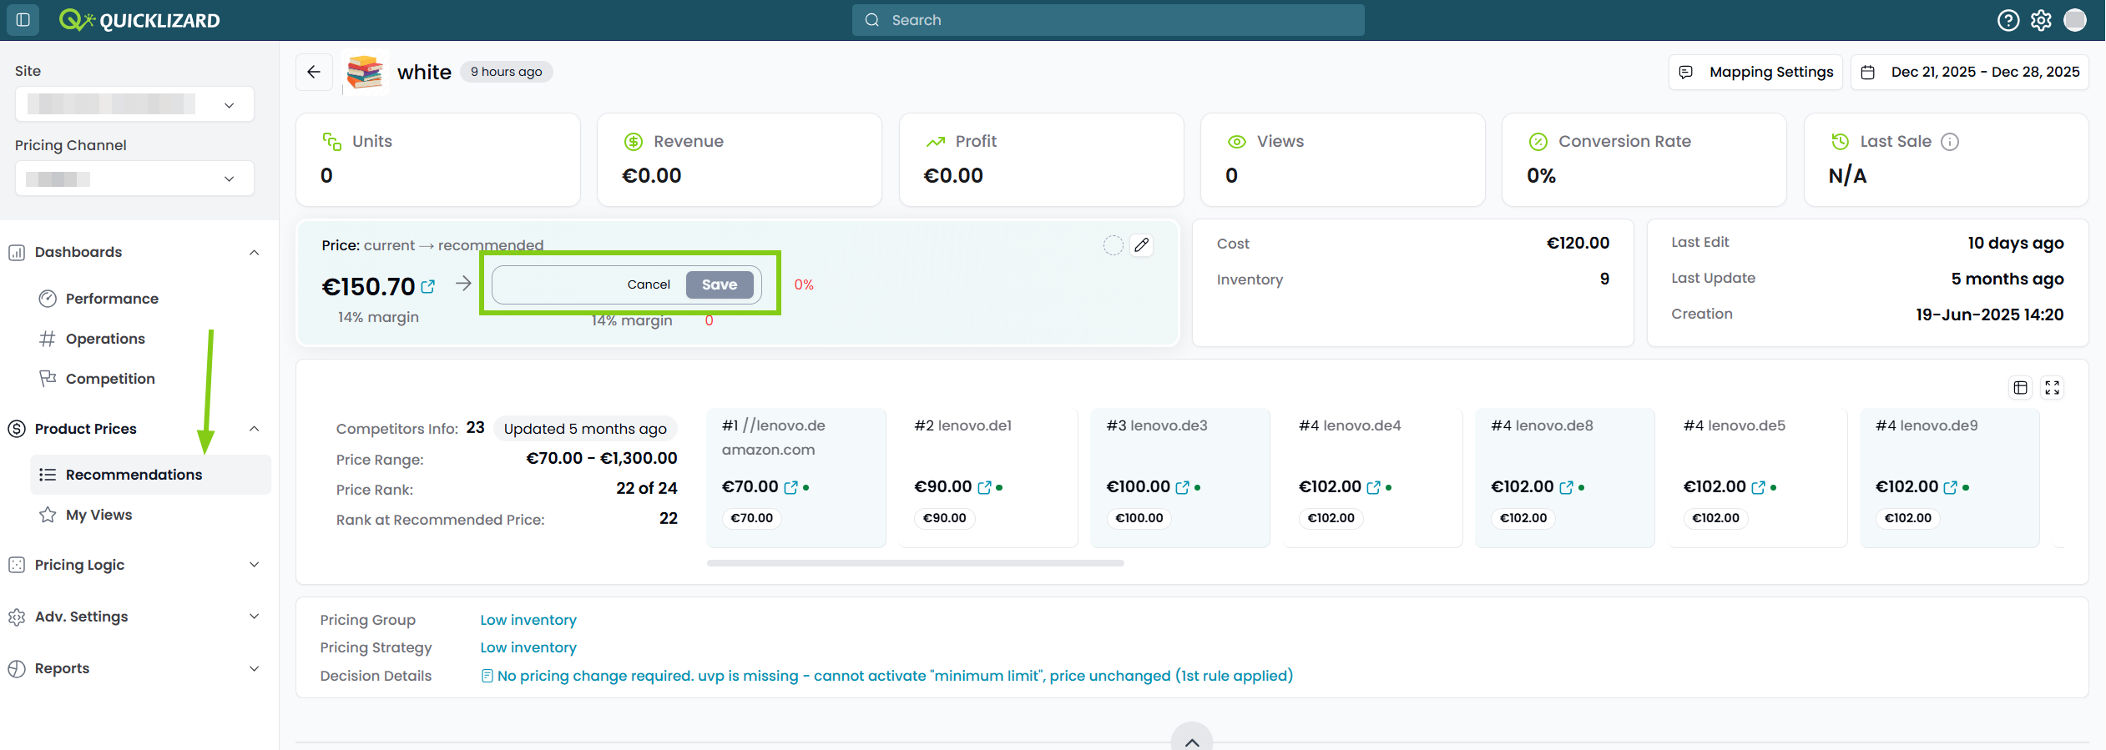Open external link for lenovo.de5 €102.00

(x=1758, y=487)
